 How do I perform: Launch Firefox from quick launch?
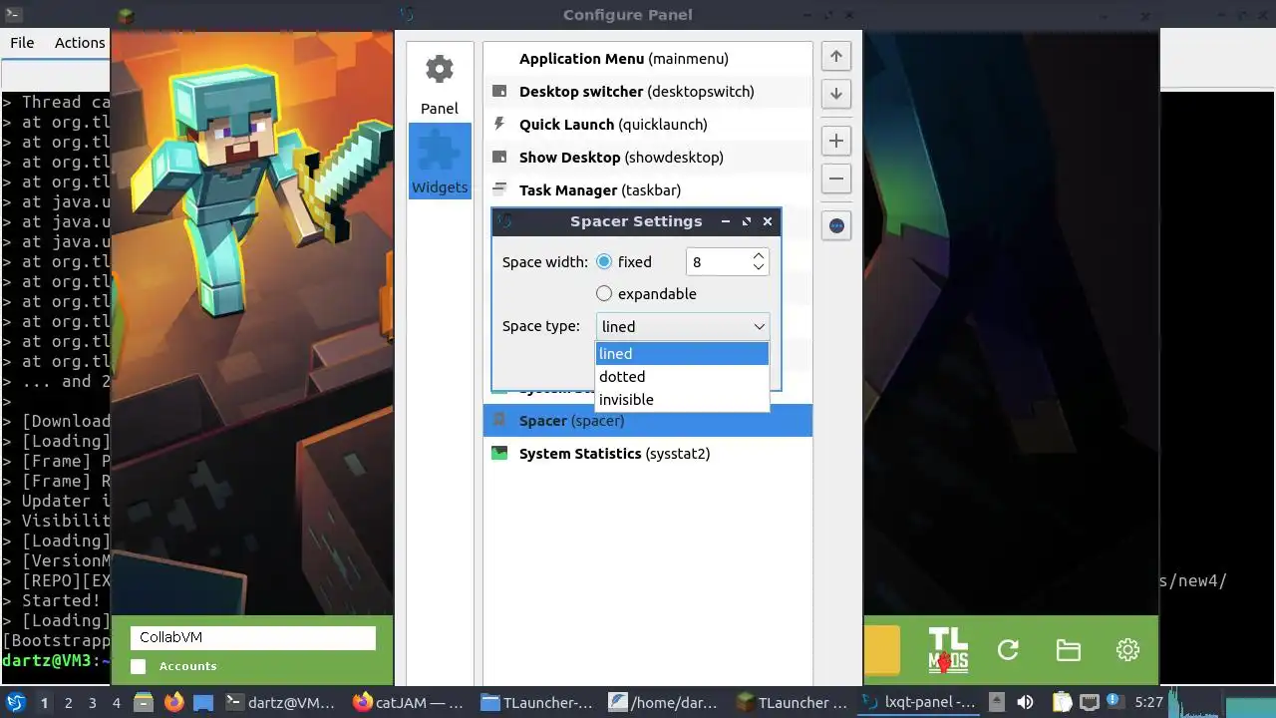pos(174,703)
